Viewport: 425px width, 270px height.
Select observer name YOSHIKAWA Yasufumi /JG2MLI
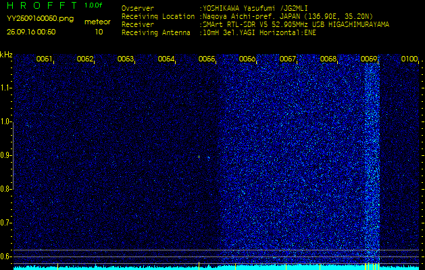tap(255, 8)
